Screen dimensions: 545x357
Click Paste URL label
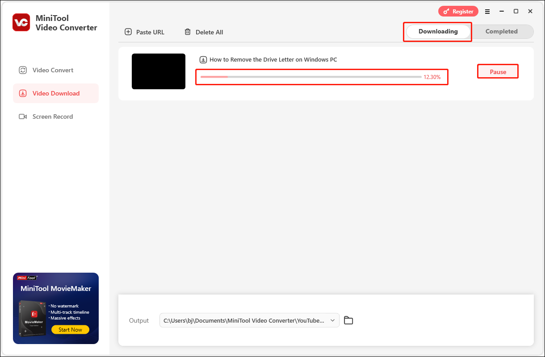pyautogui.click(x=150, y=32)
